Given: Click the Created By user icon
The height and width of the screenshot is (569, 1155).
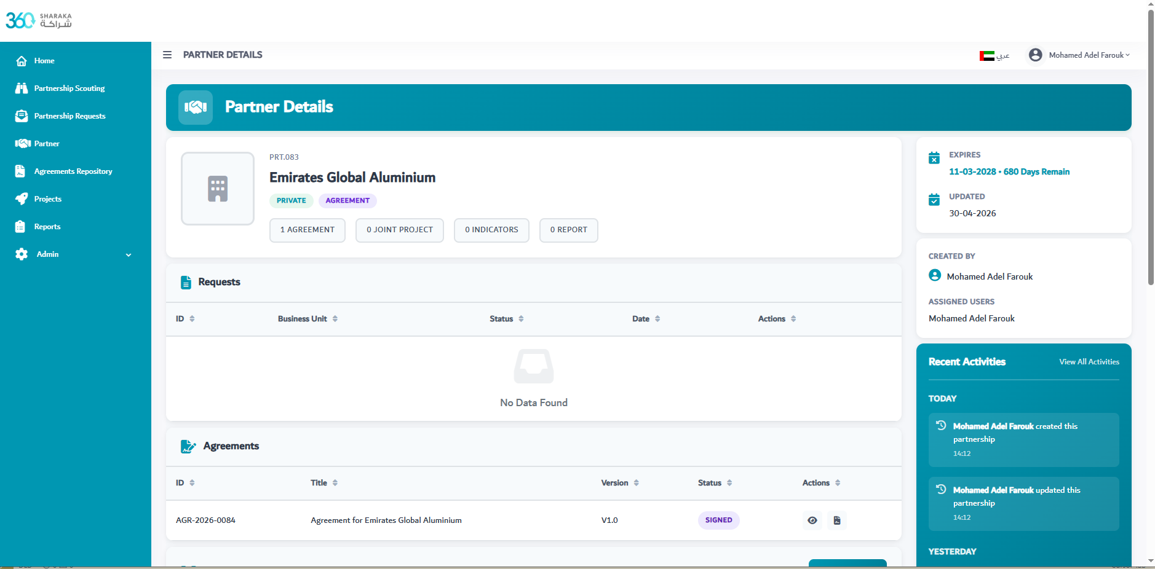Looking at the screenshot, I should pyautogui.click(x=935, y=275).
